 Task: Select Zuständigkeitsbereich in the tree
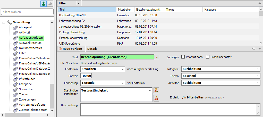point(33,110)
